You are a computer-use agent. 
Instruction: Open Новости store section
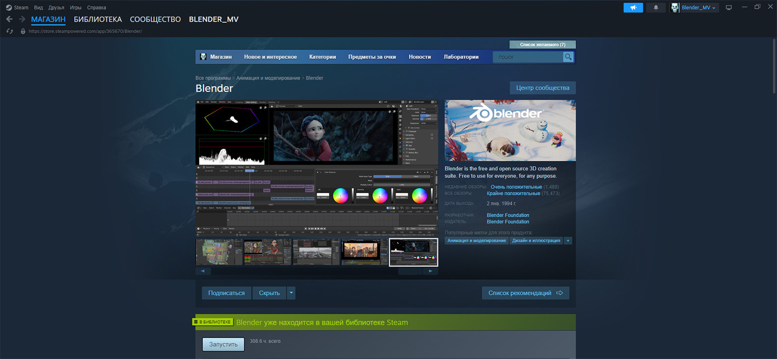[x=420, y=57]
